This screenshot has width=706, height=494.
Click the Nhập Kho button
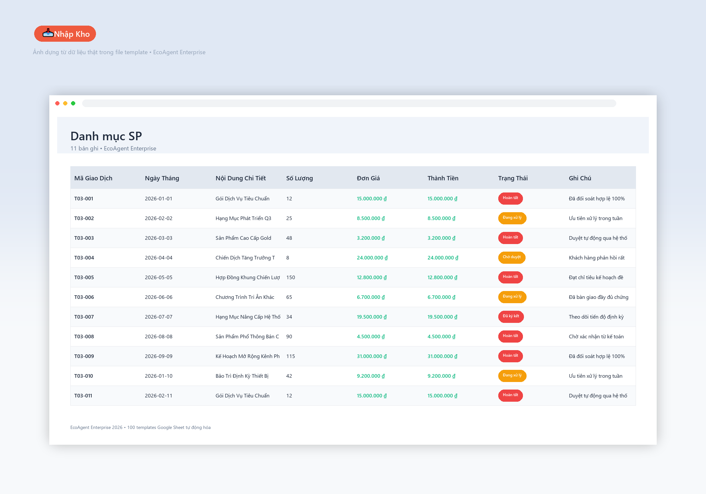[65, 34]
